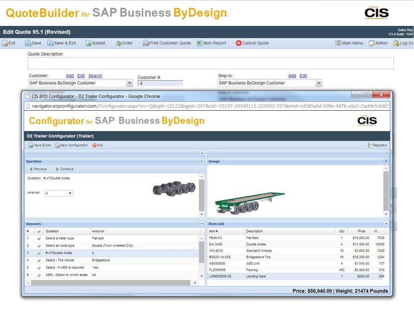Click the configurator address bar
This screenshot has width=414, height=311.
pos(207,106)
